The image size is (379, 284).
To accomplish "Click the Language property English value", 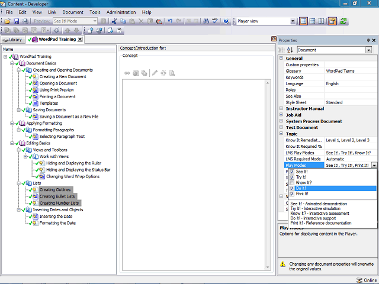I will pos(332,83).
